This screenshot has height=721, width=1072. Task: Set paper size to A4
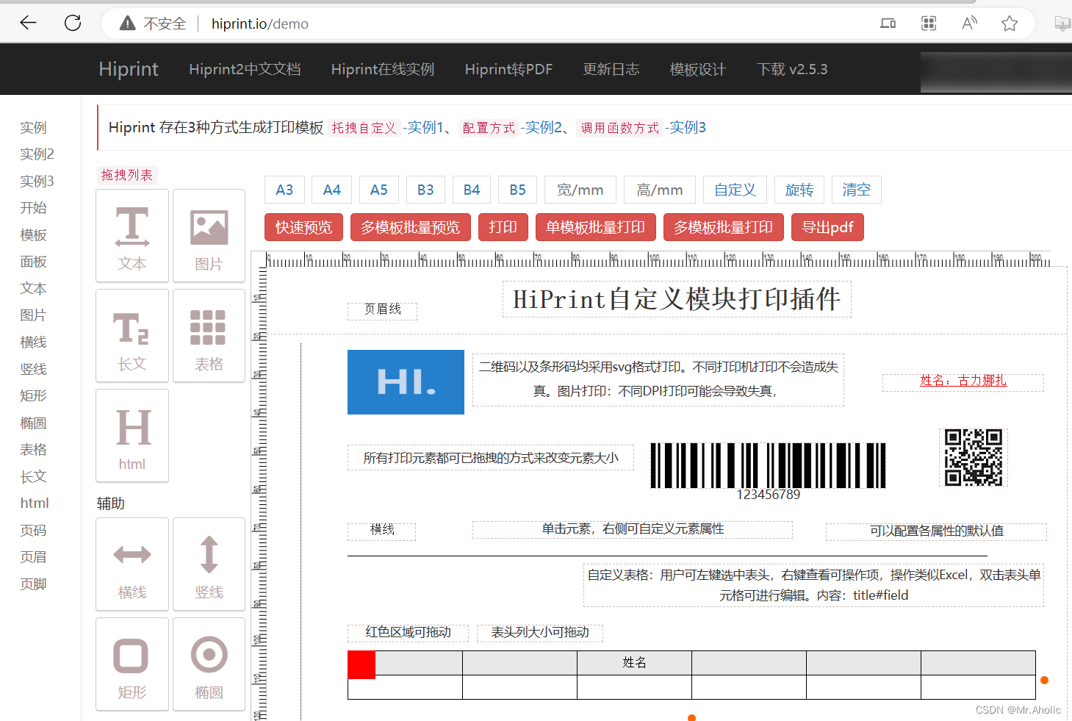(x=331, y=190)
